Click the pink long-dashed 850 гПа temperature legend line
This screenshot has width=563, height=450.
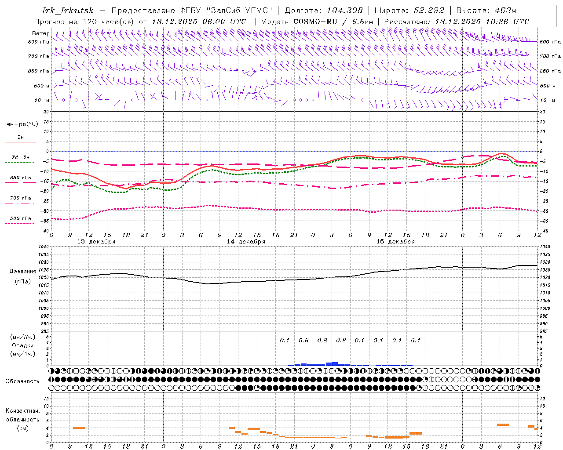click(x=20, y=182)
